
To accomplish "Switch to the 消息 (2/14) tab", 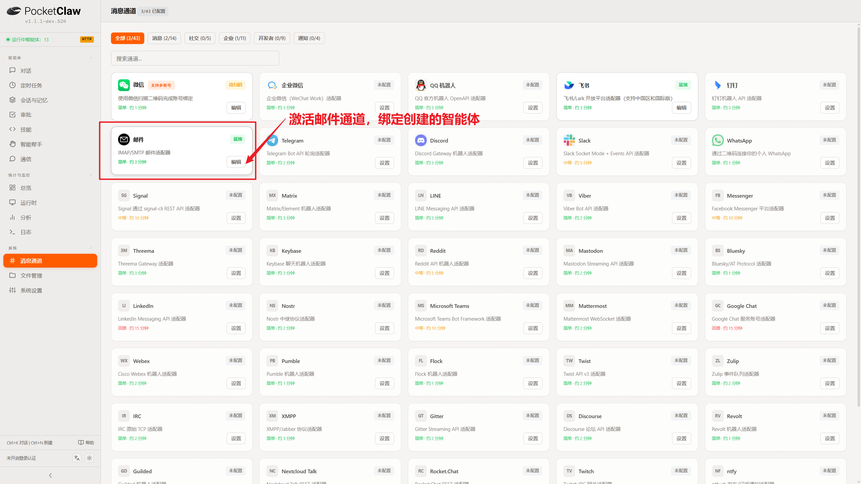I will tap(164, 38).
